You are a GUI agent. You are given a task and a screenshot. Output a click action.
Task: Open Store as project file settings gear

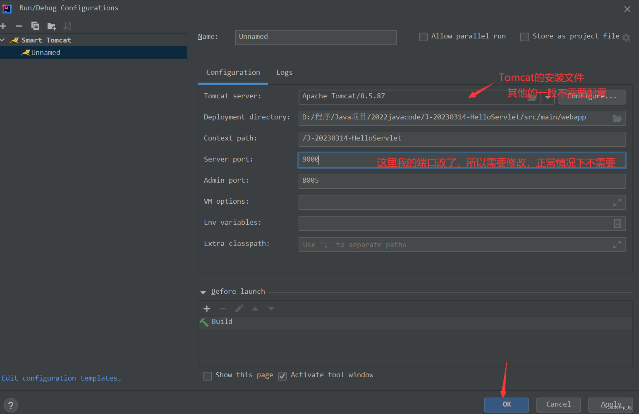tap(627, 38)
